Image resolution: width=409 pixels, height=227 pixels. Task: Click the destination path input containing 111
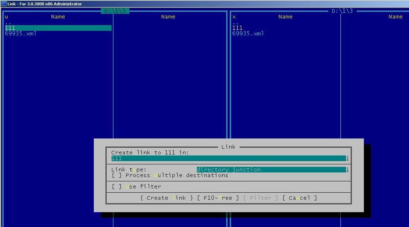(x=228, y=159)
